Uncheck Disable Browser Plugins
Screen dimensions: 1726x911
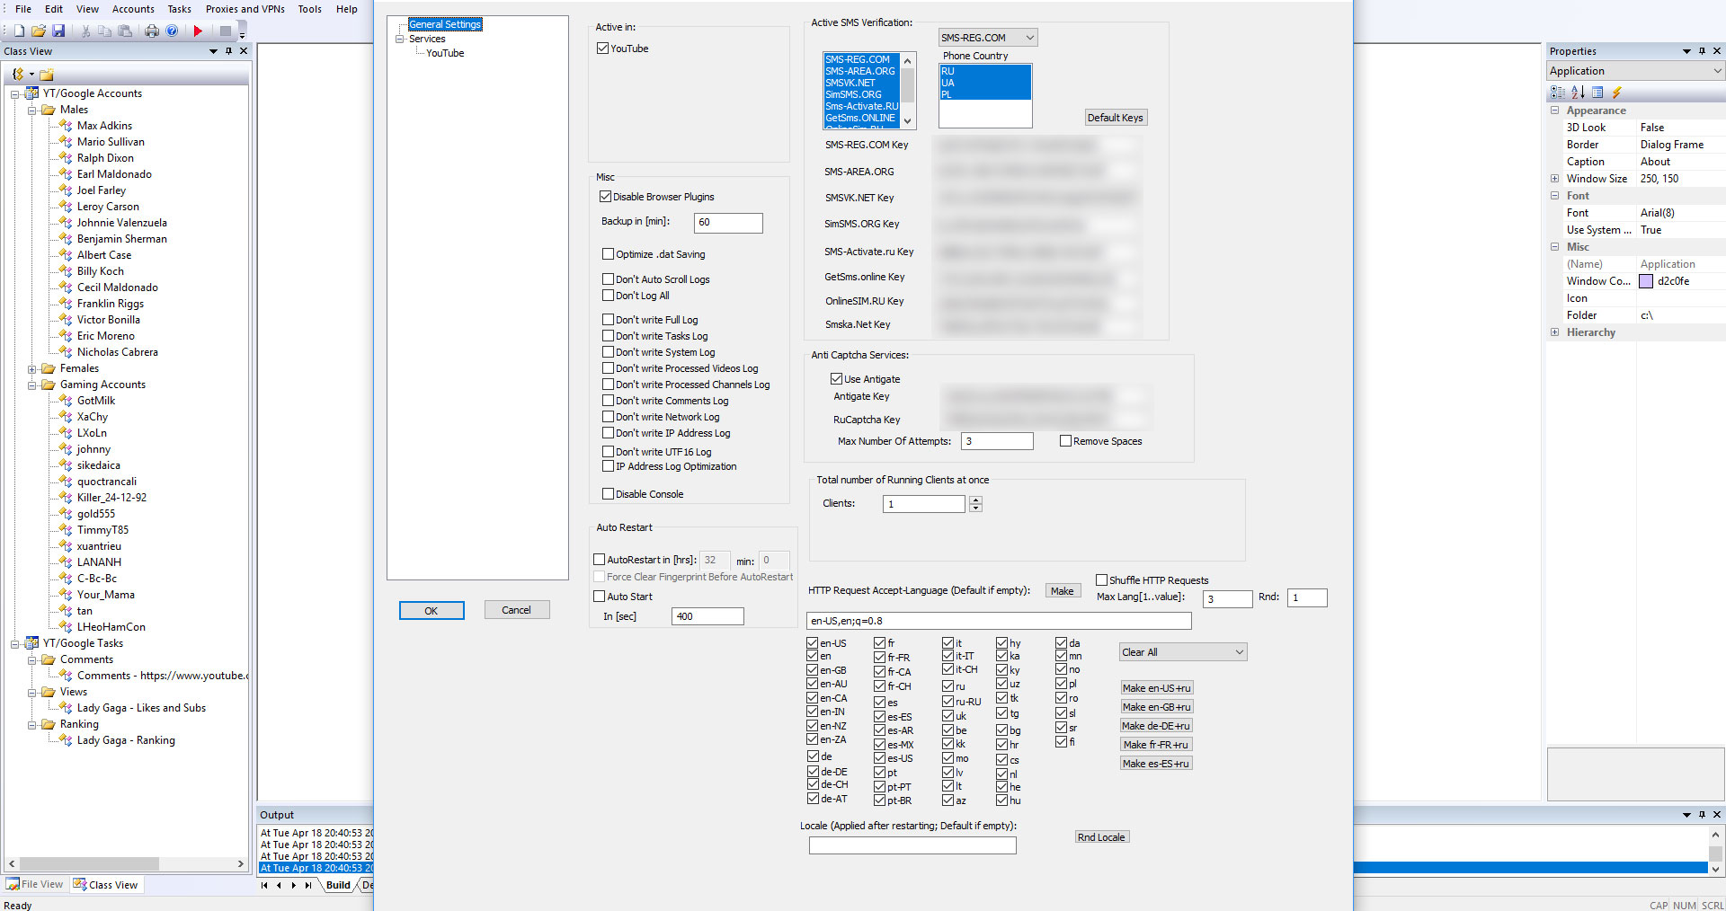click(x=606, y=197)
